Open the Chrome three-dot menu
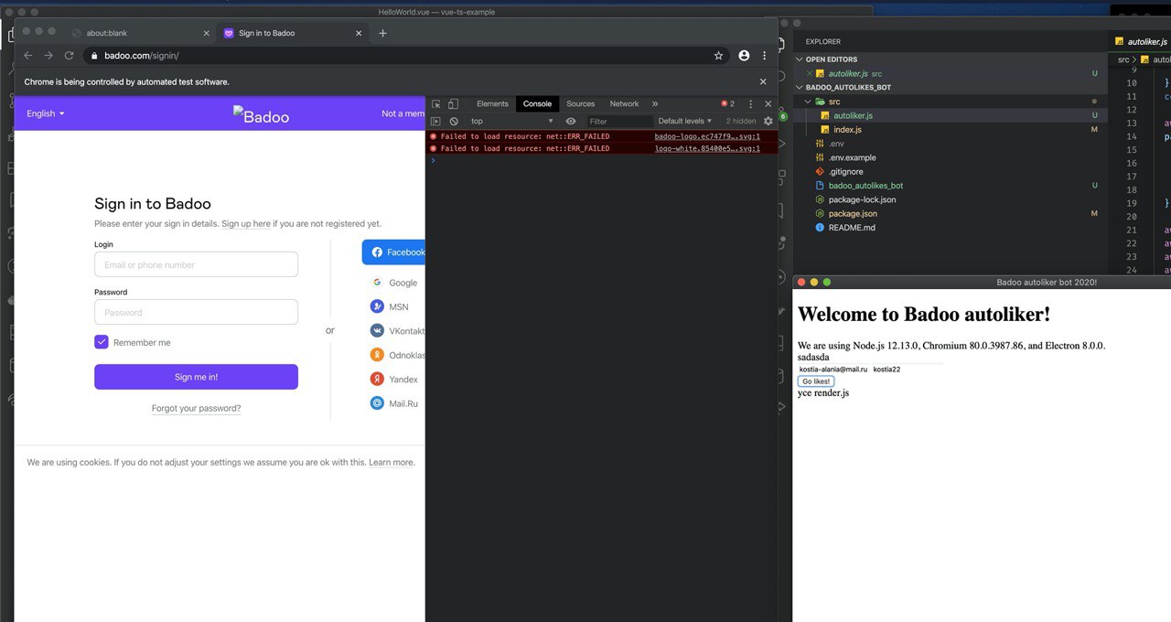The image size is (1171, 622). point(765,56)
